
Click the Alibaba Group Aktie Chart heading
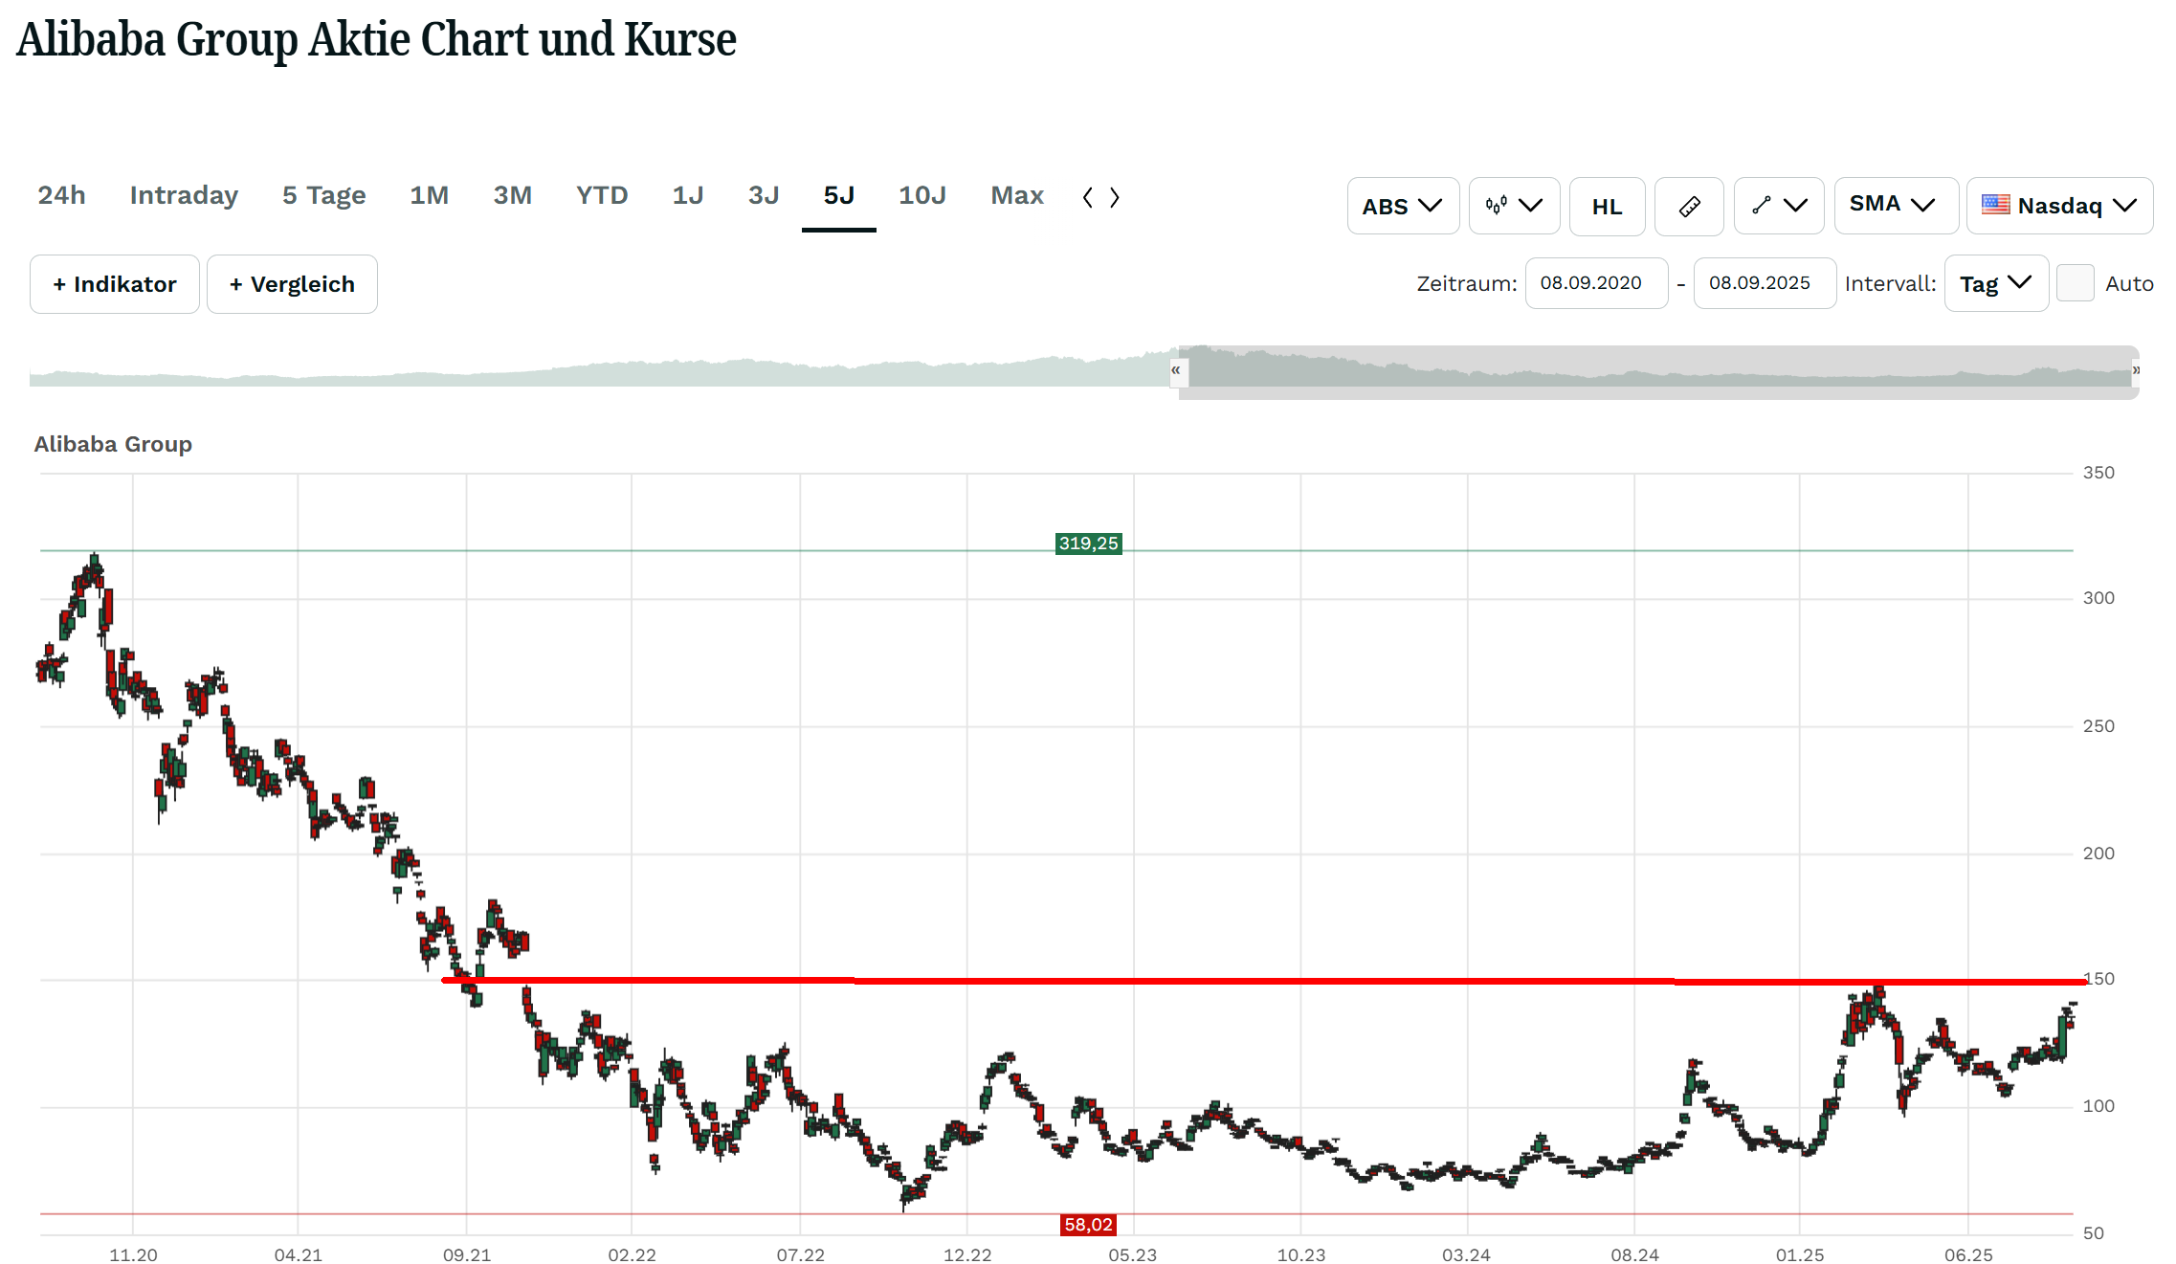click(376, 40)
